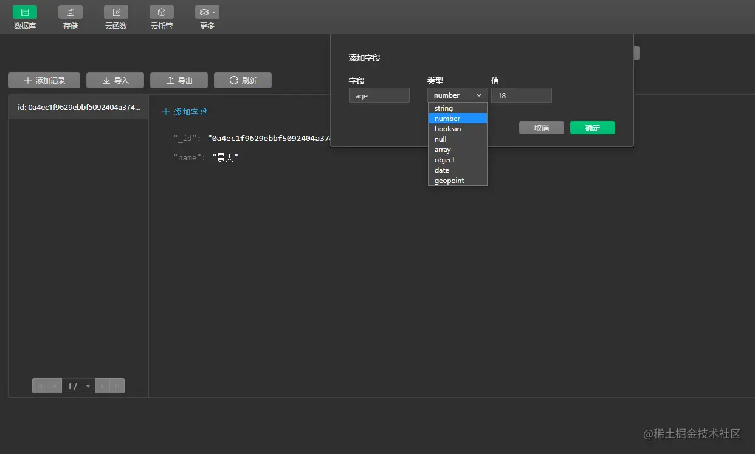Choose date from the type list
Screen dimensions: 755x454
458,170
